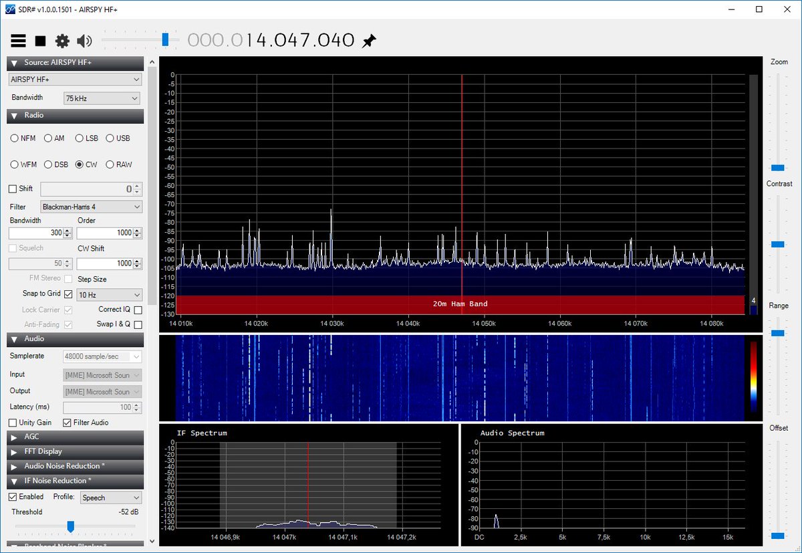Click the Audio Spectrum peak near DC
The image size is (802, 553).
(496, 521)
